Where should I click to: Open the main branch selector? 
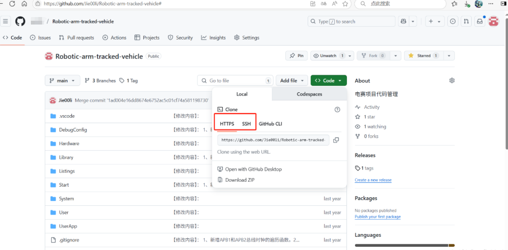tap(62, 80)
